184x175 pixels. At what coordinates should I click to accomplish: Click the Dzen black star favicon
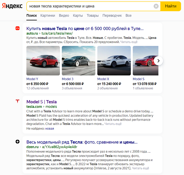click(18, 142)
